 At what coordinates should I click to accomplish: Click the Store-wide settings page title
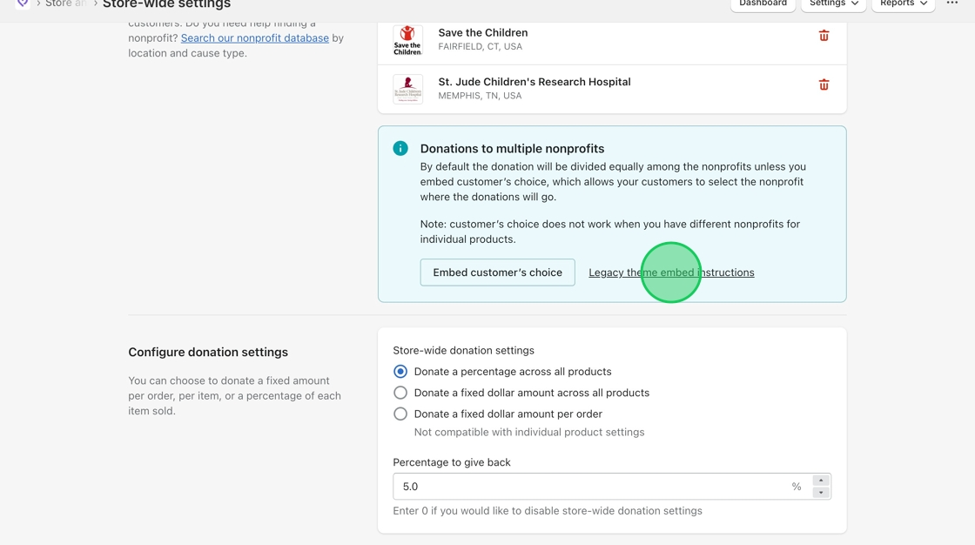click(x=166, y=3)
